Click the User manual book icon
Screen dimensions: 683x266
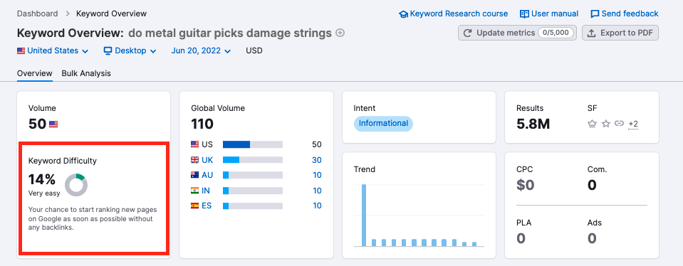524,14
